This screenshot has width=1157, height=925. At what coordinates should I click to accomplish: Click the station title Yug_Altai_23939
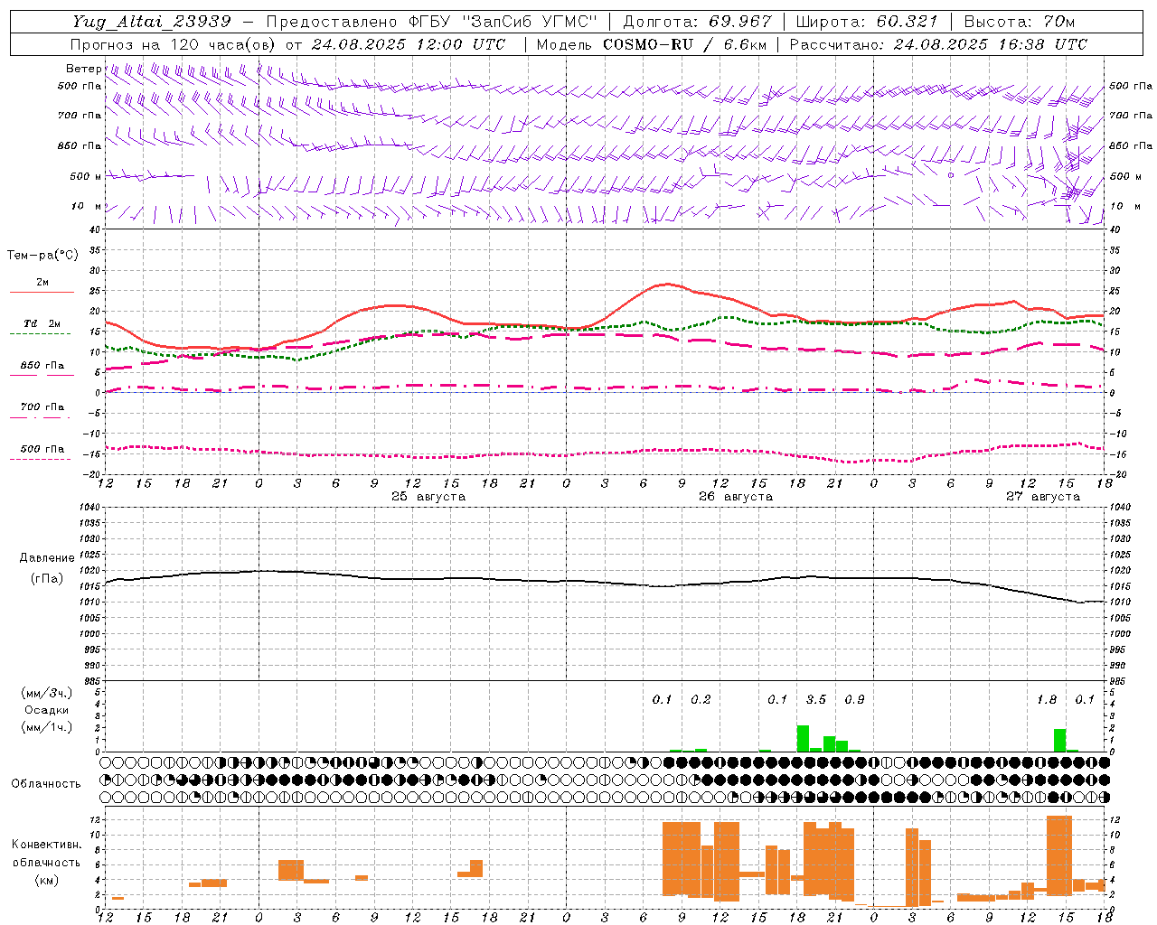coord(152,22)
